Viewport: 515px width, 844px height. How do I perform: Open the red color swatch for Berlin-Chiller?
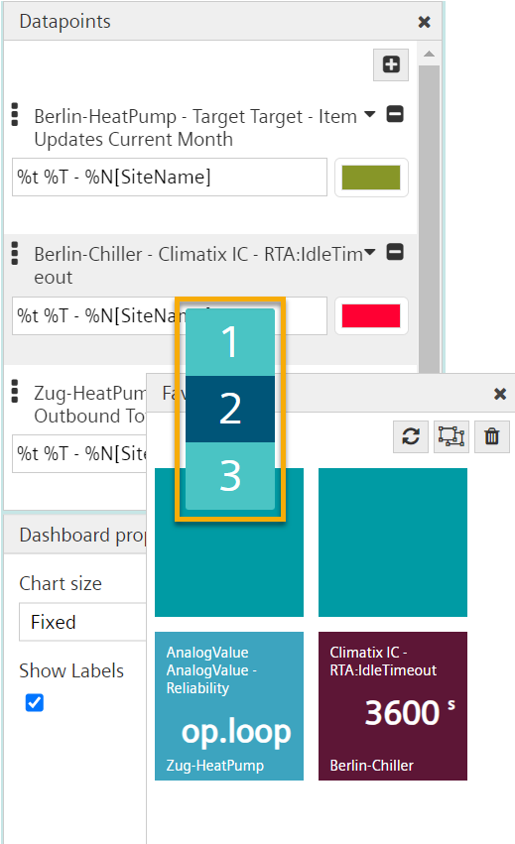click(371, 316)
